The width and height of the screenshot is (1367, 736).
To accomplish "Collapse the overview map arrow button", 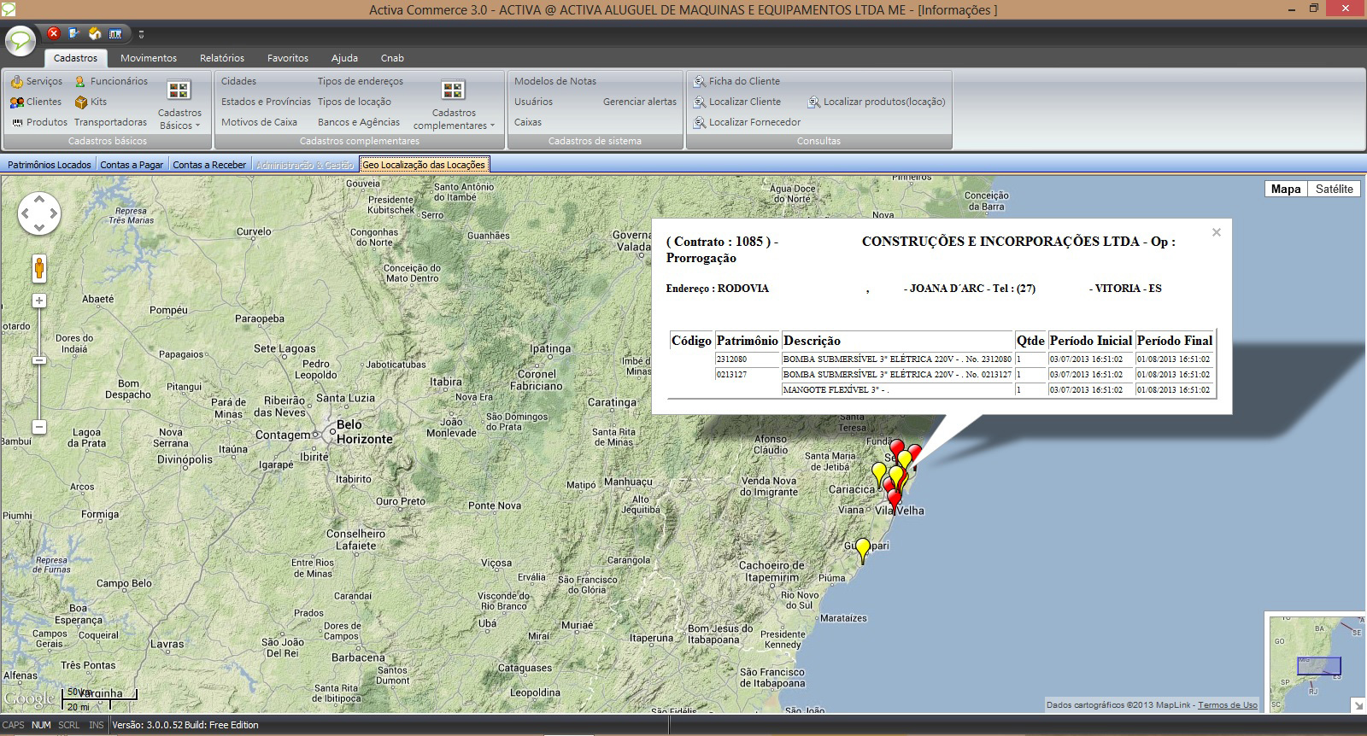I will (1358, 705).
